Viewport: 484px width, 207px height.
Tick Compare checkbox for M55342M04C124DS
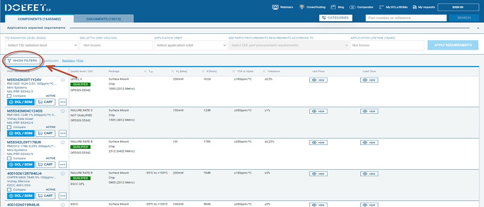9,127
